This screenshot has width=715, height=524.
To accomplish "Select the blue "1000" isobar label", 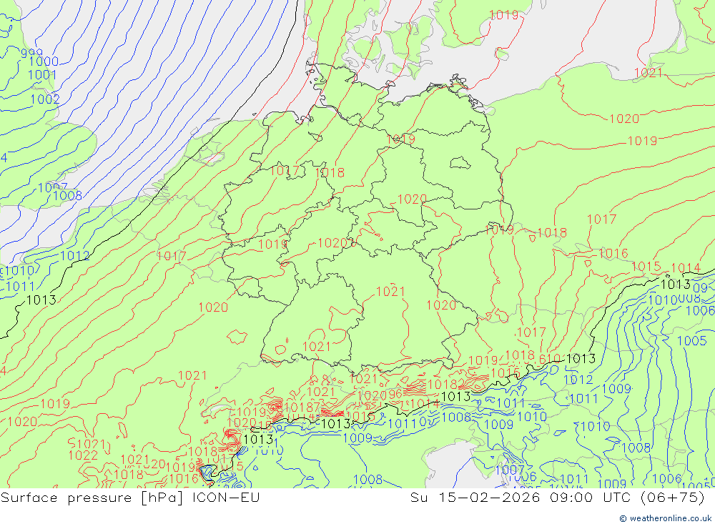I will pyautogui.click(x=44, y=61).
